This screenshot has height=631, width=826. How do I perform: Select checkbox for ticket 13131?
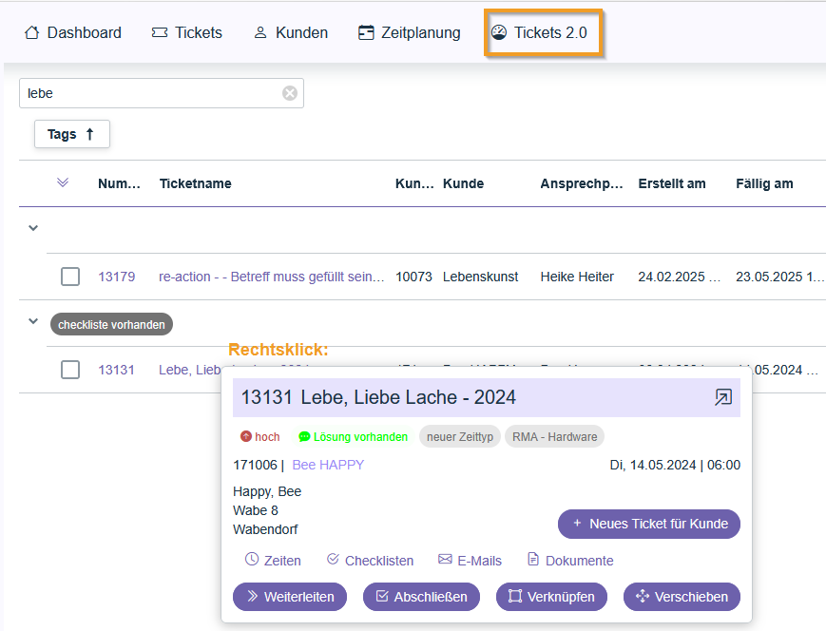[70, 370]
